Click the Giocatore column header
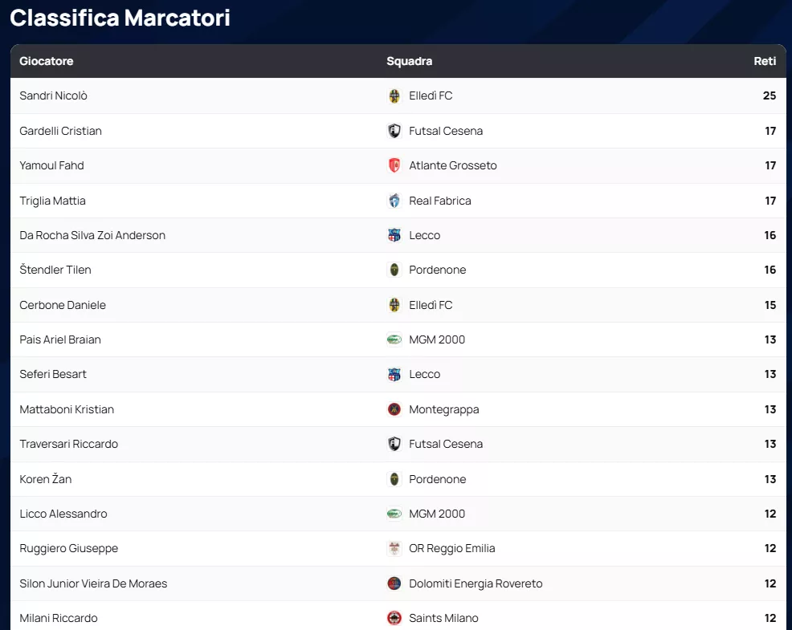Image resolution: width=792 pixels, height=630 pixels. pos(47,61)
